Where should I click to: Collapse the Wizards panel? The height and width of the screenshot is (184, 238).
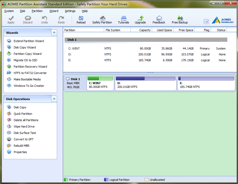(x=54, y=32)
